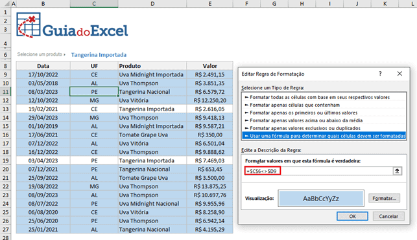Select rule type using a formula
The height and width of the screenshot is (240, 417).
pyautogui.click(x=324, y=136)
